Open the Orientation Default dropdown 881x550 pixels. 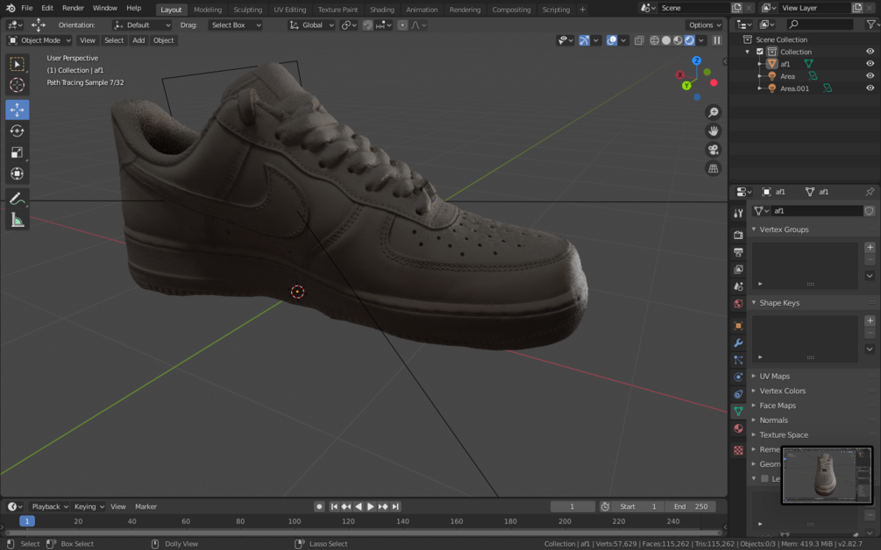click(x=142, y=25)
